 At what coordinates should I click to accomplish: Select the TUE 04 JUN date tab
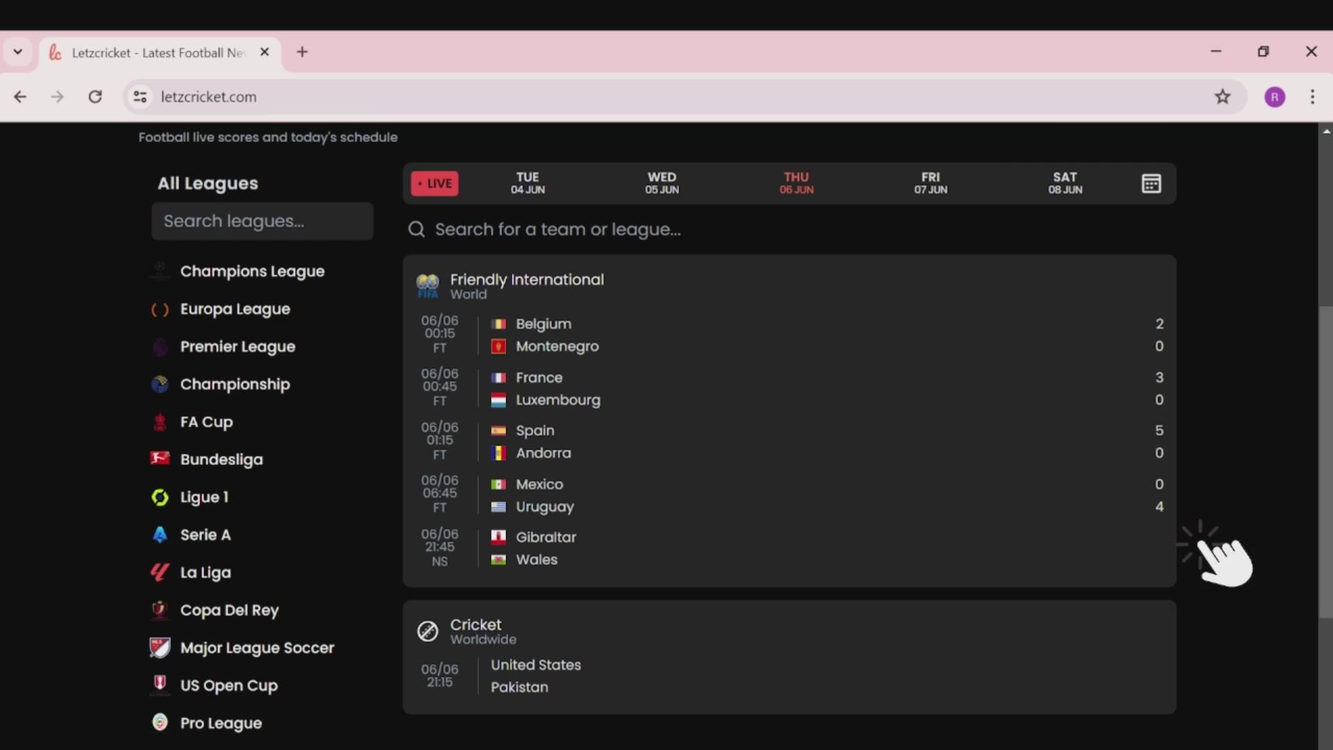tap(528, 183)
